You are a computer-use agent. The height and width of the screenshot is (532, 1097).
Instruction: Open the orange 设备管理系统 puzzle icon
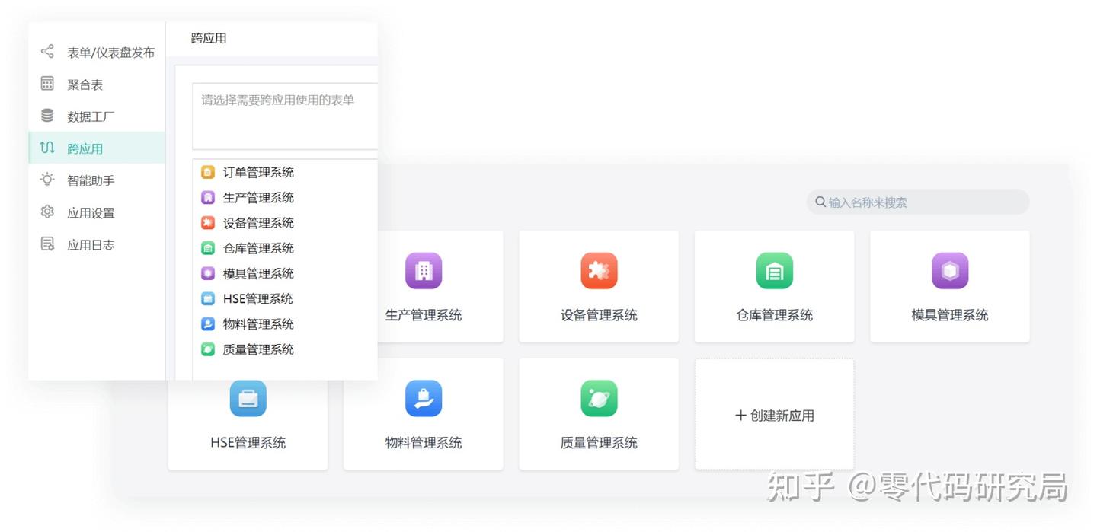(x=599, y=271)
